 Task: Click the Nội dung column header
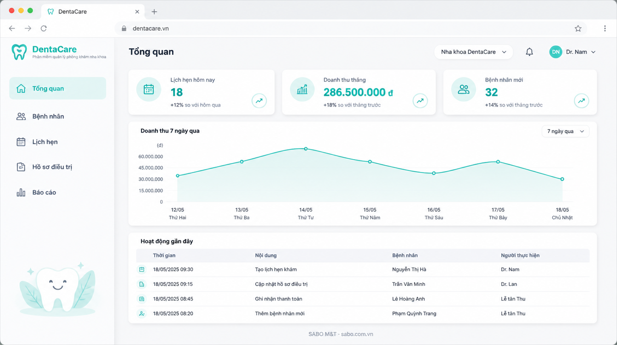[x=266, y=256]
